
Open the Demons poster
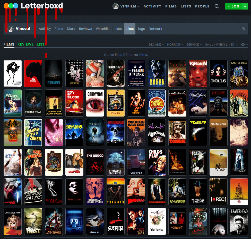click(74, 132)
